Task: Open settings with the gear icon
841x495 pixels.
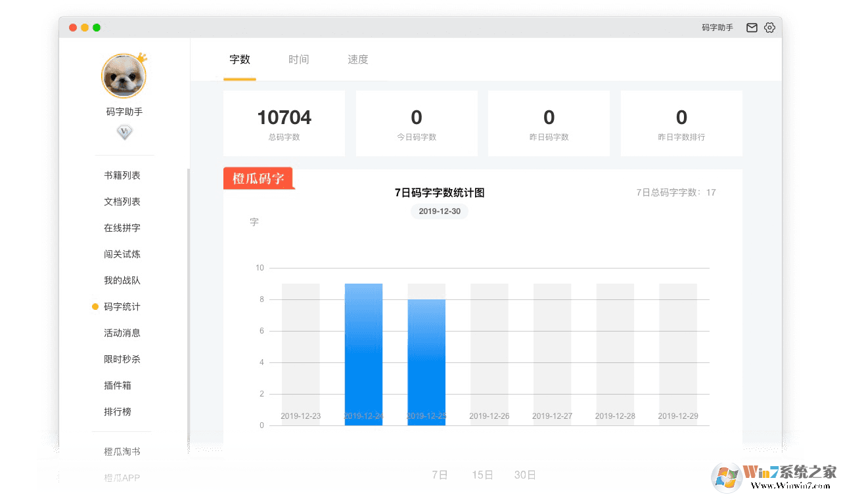Action: (769, 28)
